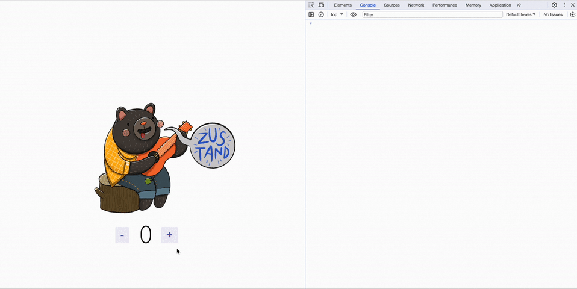This screenshot has width=577, height=289.
Task: Clear the console icon
Action: click(x=321, y=14)
